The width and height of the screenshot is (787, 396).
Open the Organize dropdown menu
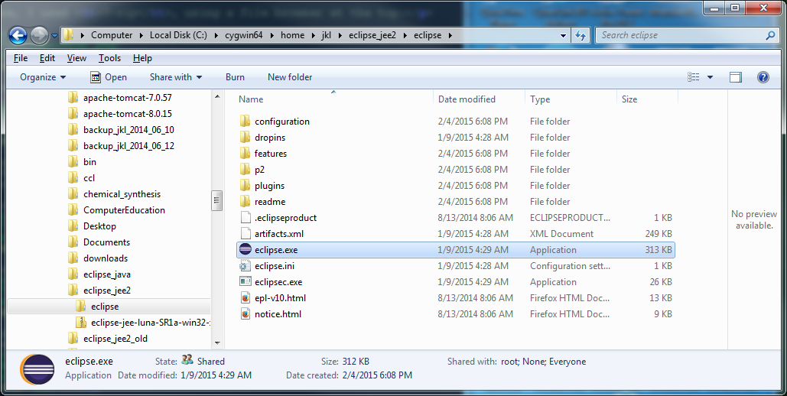(x=43, y=77)
